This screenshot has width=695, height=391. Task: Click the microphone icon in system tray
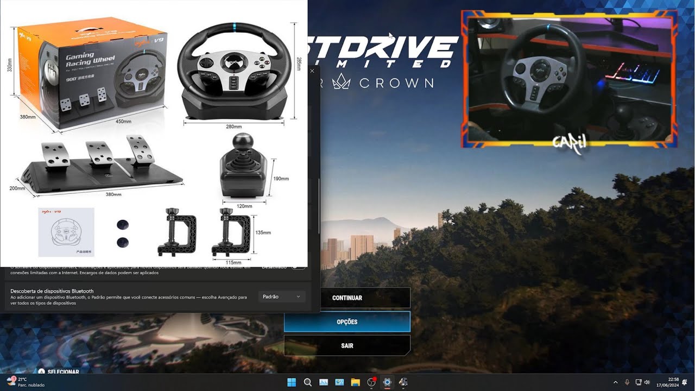pos(627,382)
